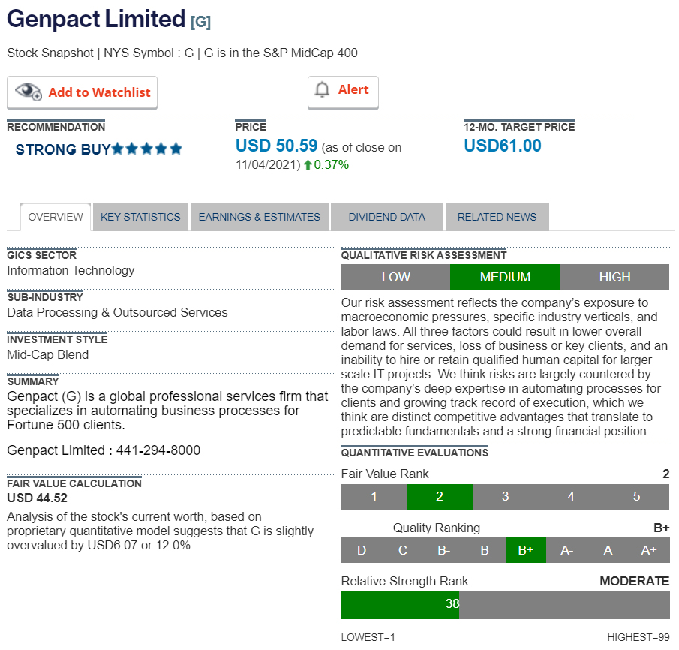This screenshot has height=650, width=679.
Task: Click the B+ Quality Ranking cell
Action: pyautogui.click(x=525, y=550)
